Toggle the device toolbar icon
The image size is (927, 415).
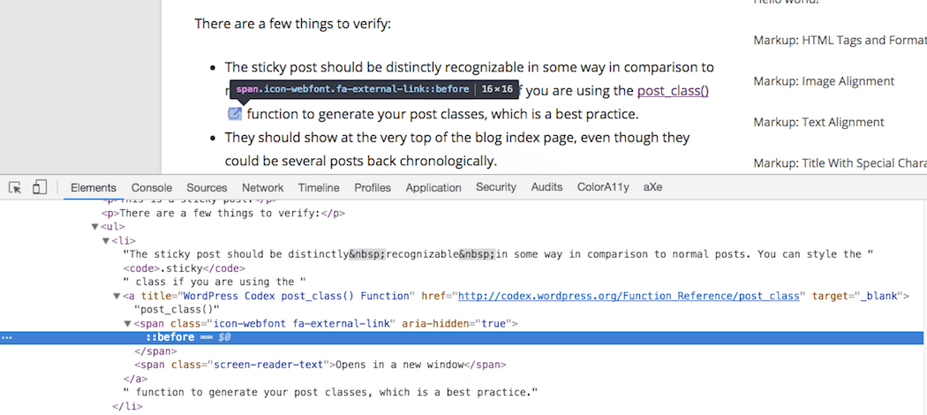(39, 187)
